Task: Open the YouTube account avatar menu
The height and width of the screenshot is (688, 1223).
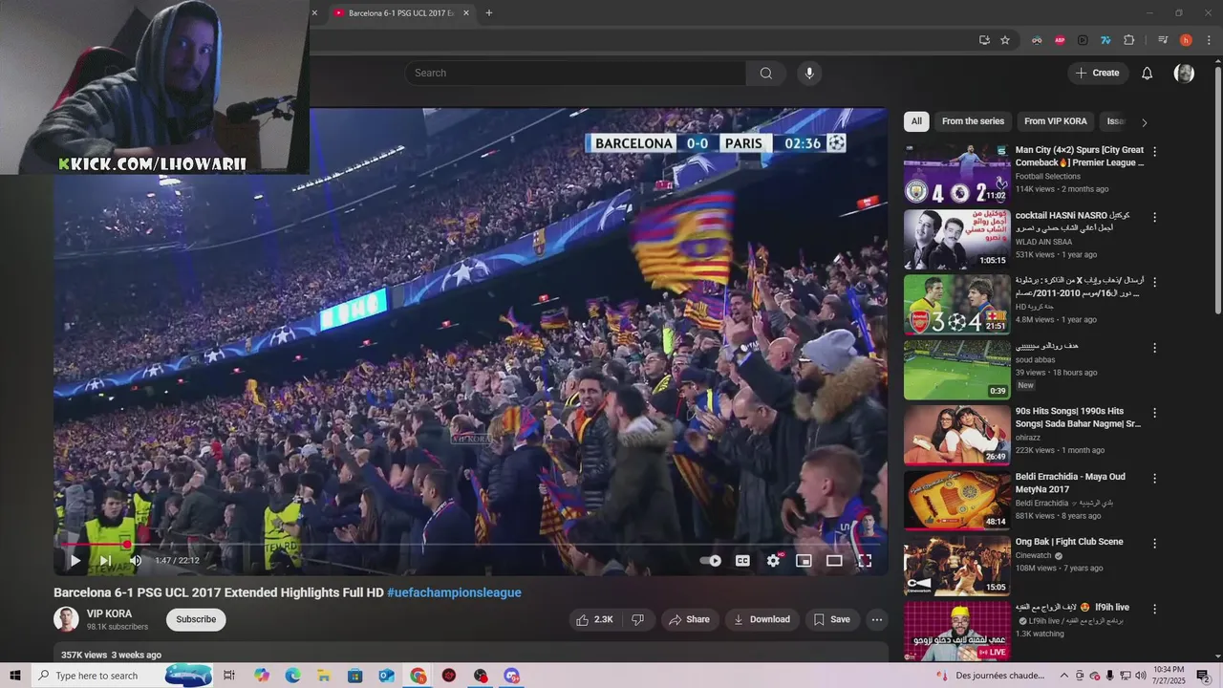Action: click(1184, 73)
